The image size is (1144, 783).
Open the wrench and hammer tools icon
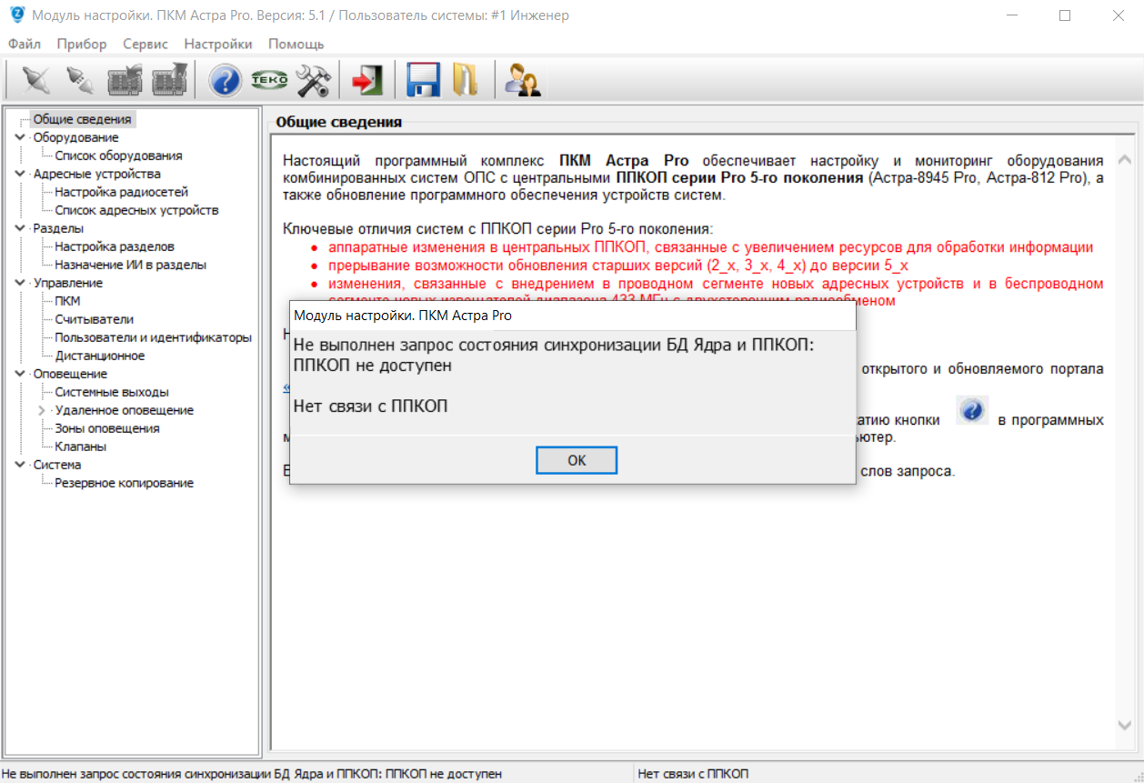coord(314,80)
